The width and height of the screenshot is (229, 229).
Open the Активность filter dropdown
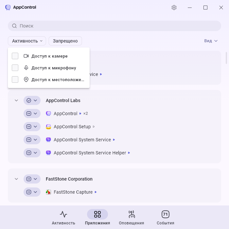point(27,41)
